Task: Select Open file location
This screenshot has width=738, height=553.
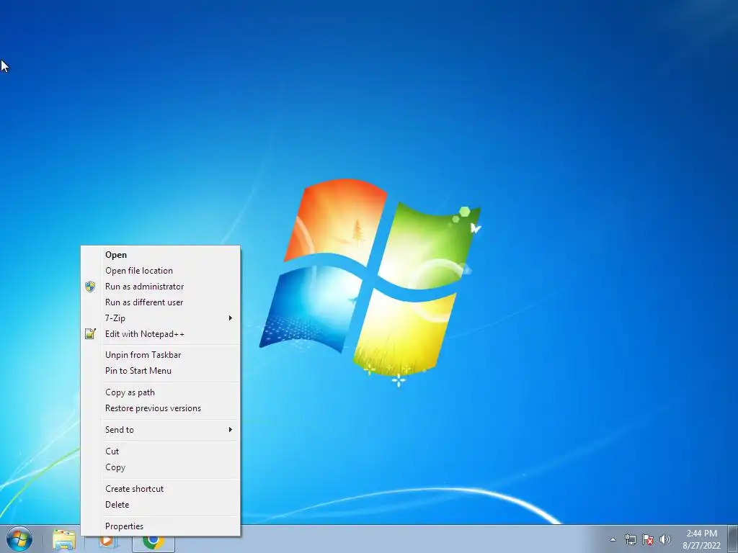Action: 161,271
